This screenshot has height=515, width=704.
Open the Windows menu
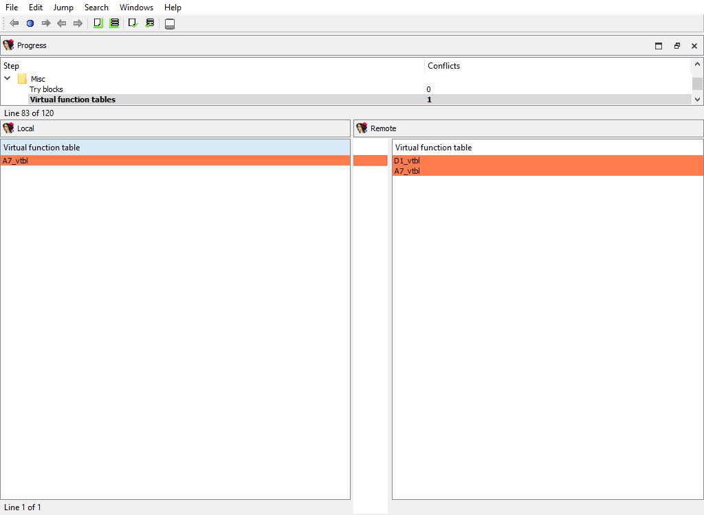tap(136, 7)
